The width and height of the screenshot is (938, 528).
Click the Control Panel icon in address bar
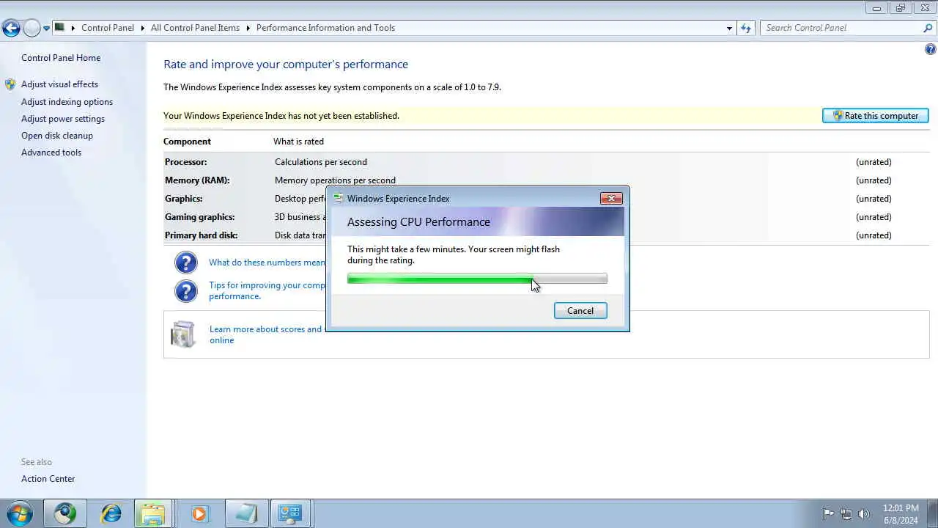coord(60,28)
